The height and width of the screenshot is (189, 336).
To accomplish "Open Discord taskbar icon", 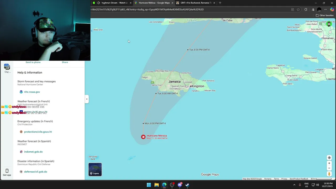I will coord(180,185).
